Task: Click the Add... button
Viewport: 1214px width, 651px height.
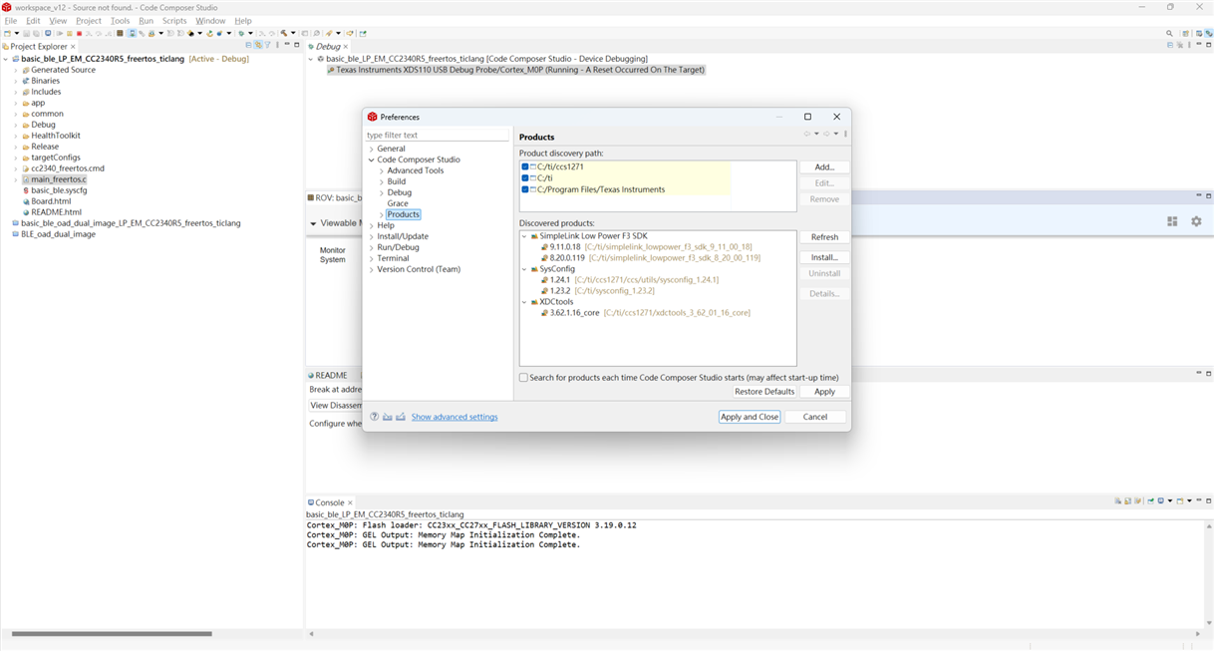Action: click(x=824, y=166)
